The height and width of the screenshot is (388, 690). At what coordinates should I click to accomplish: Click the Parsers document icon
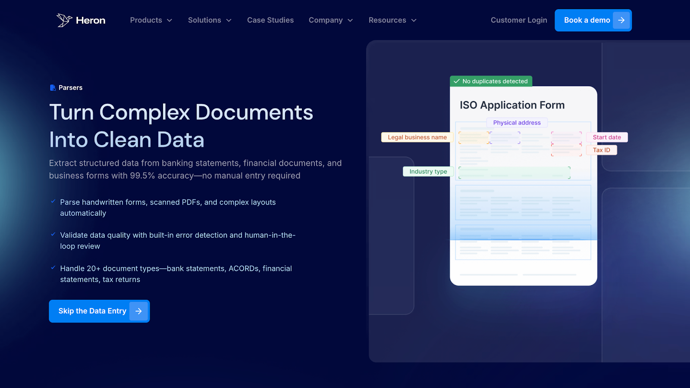(x=53, y=88)
